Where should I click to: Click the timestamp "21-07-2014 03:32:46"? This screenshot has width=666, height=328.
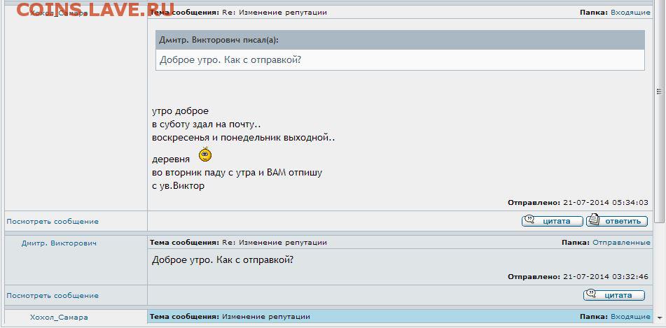(x=606, y=277)
